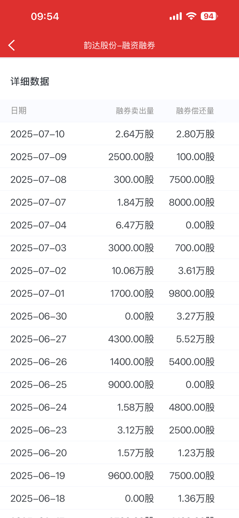
Task: Tap 7500.00股 repayment value for 2025-07-08
Action: click(x=192, y=180)
